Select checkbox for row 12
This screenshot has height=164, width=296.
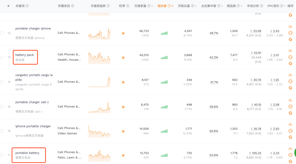tap(2, 33)
